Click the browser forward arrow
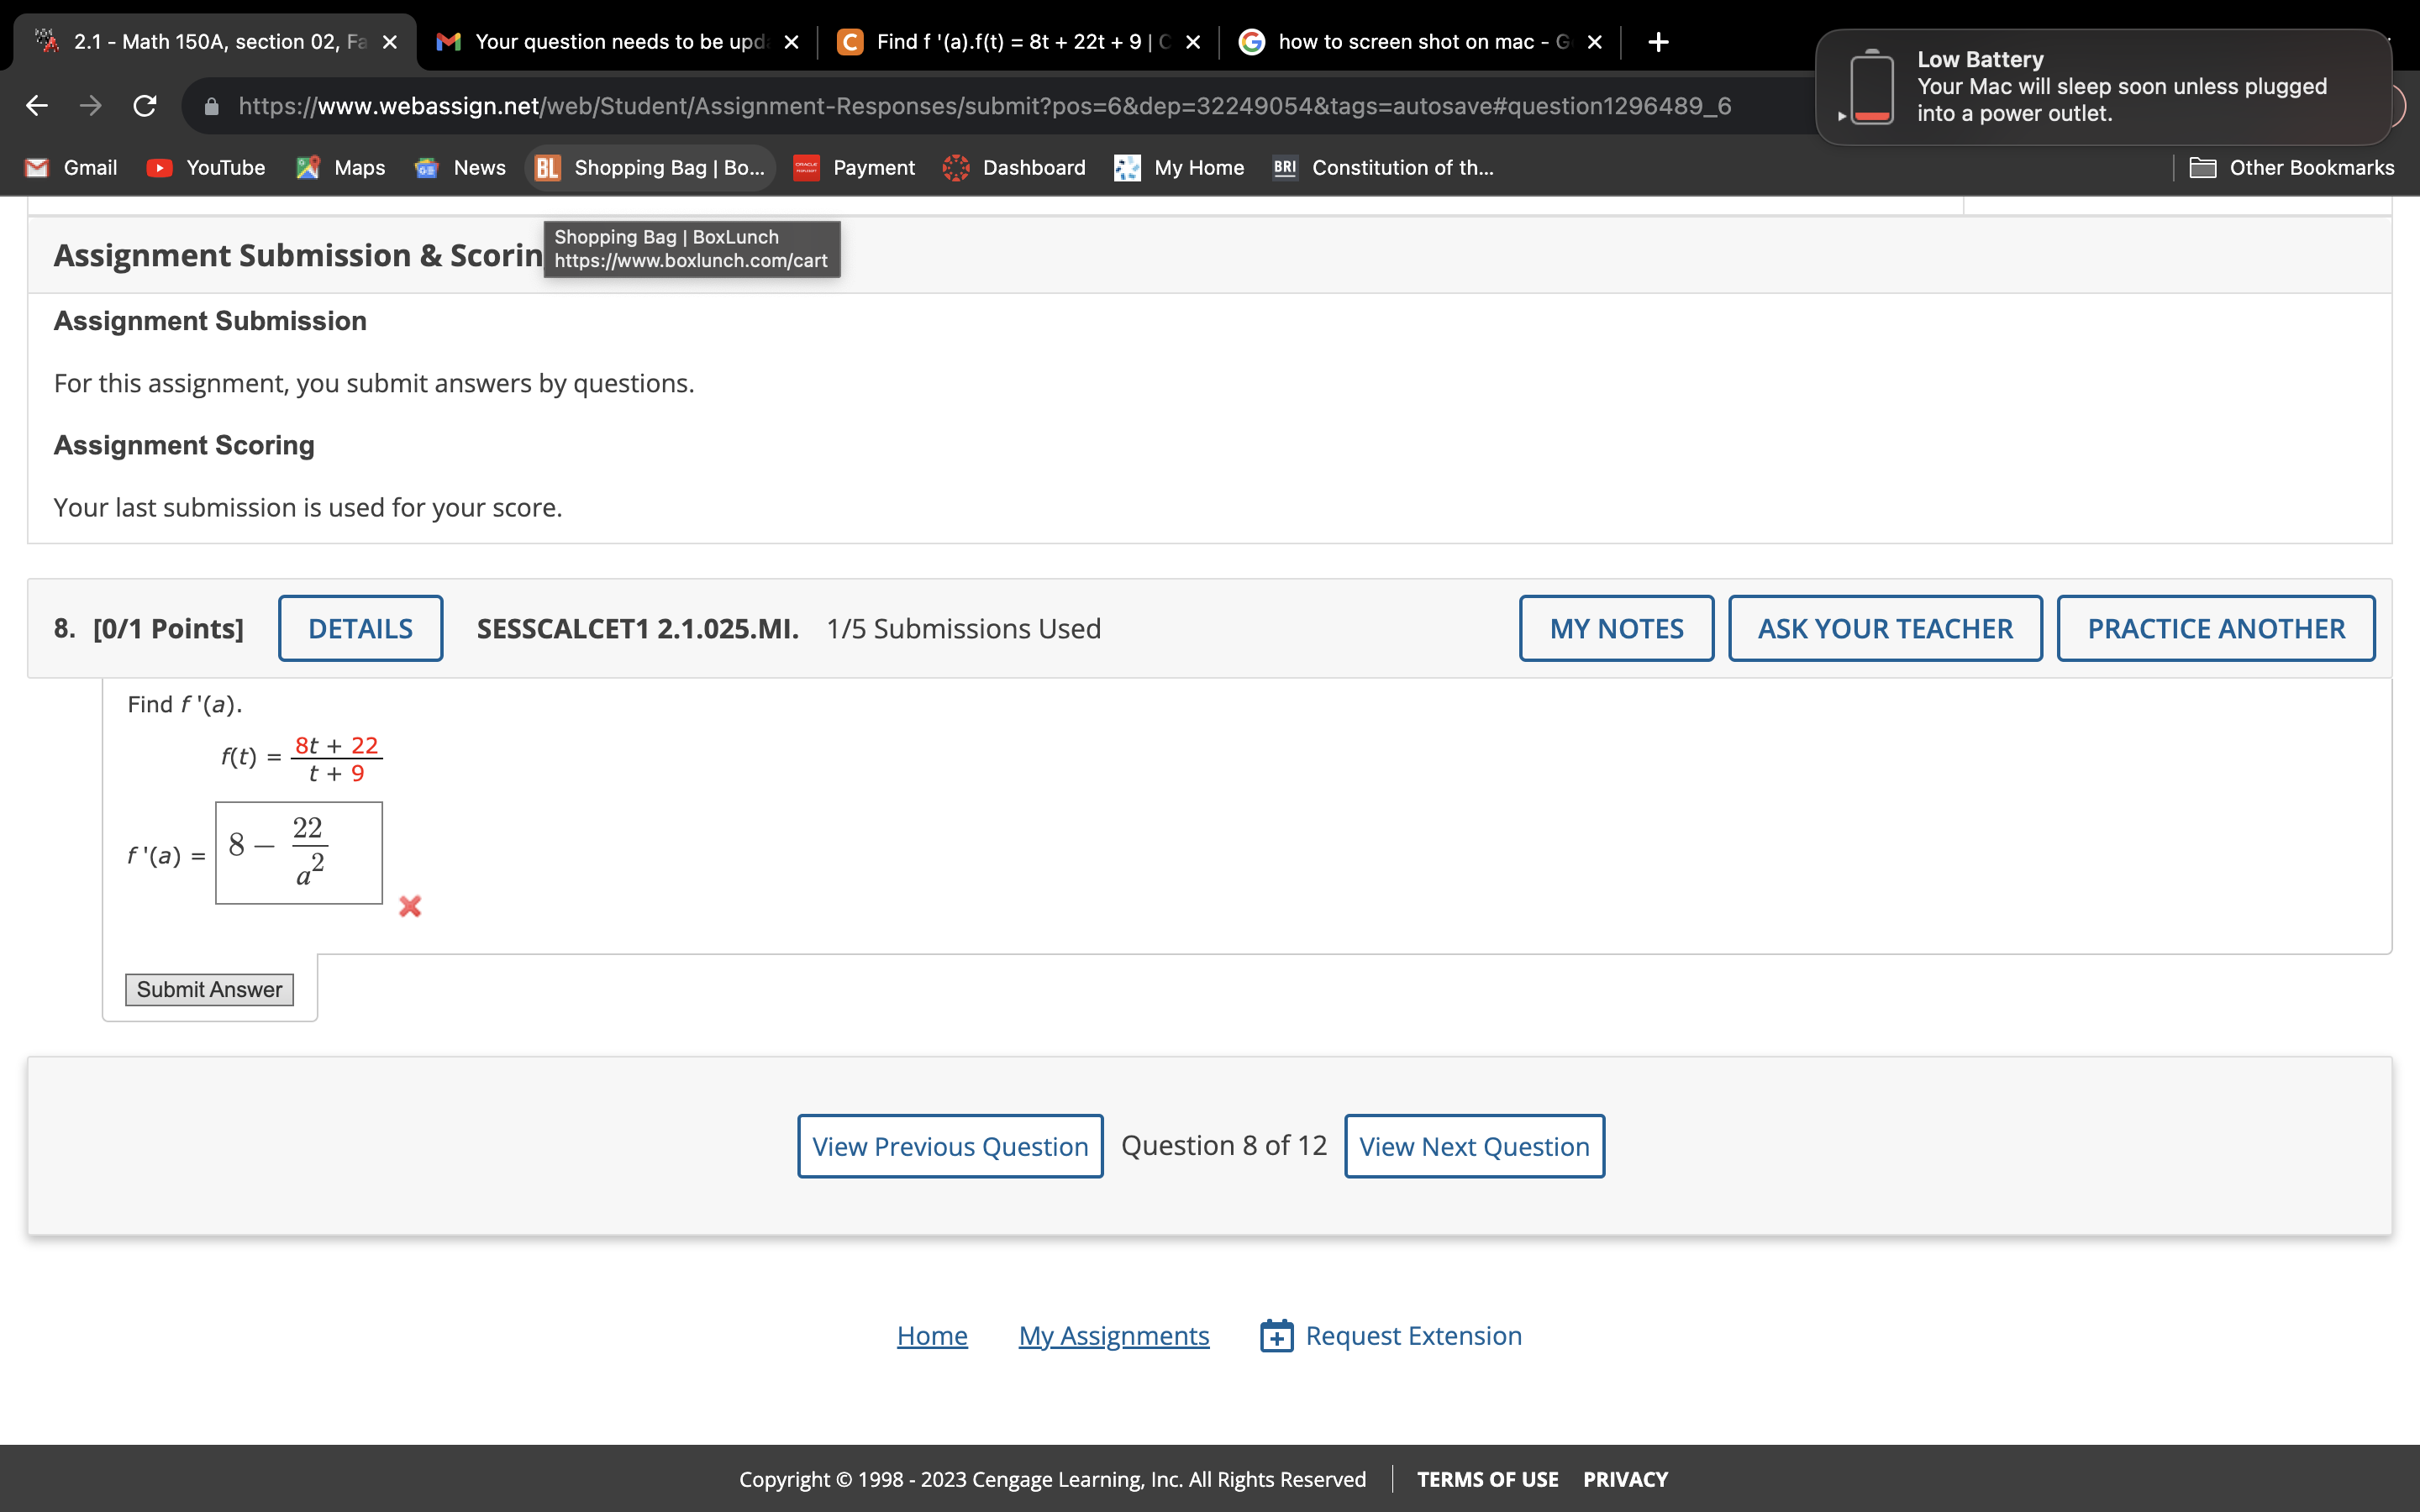The width and height of the screenshot is (2420, 1512). 91,106
